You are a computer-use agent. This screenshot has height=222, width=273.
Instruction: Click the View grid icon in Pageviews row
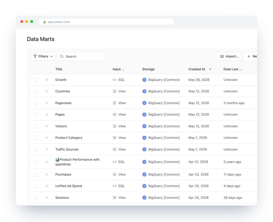coord(114,103)
